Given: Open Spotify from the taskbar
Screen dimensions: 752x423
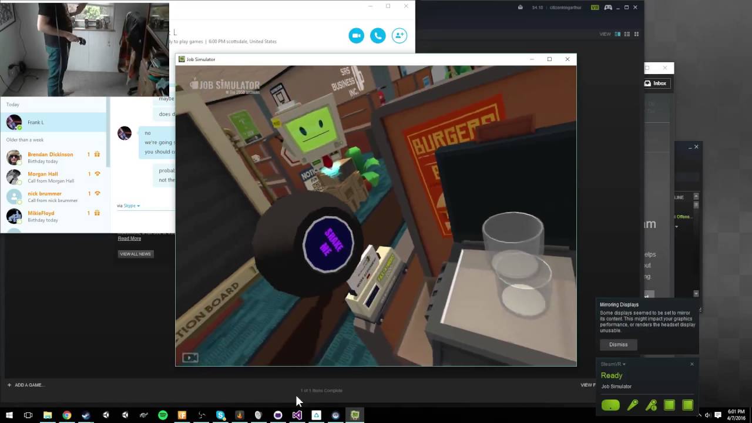Looking at the screenshot, I should [x=163, y=415].
